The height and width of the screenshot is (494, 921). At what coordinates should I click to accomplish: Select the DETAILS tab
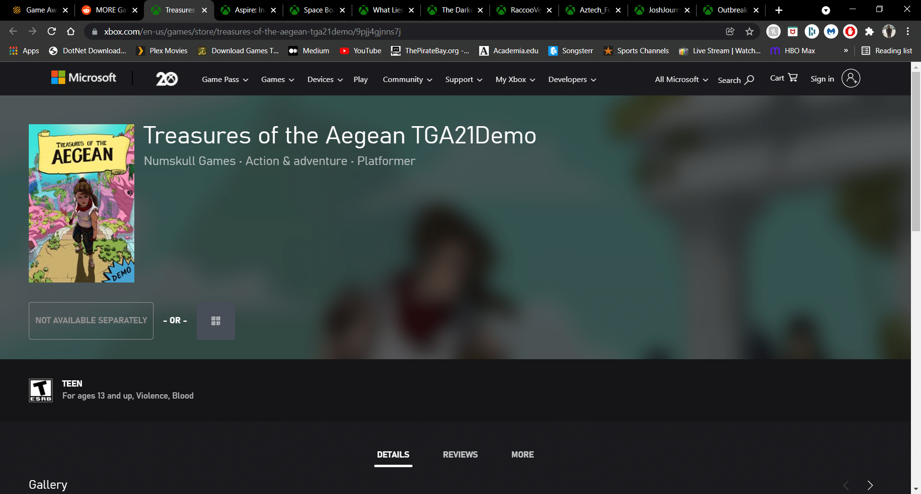point(393,455)
